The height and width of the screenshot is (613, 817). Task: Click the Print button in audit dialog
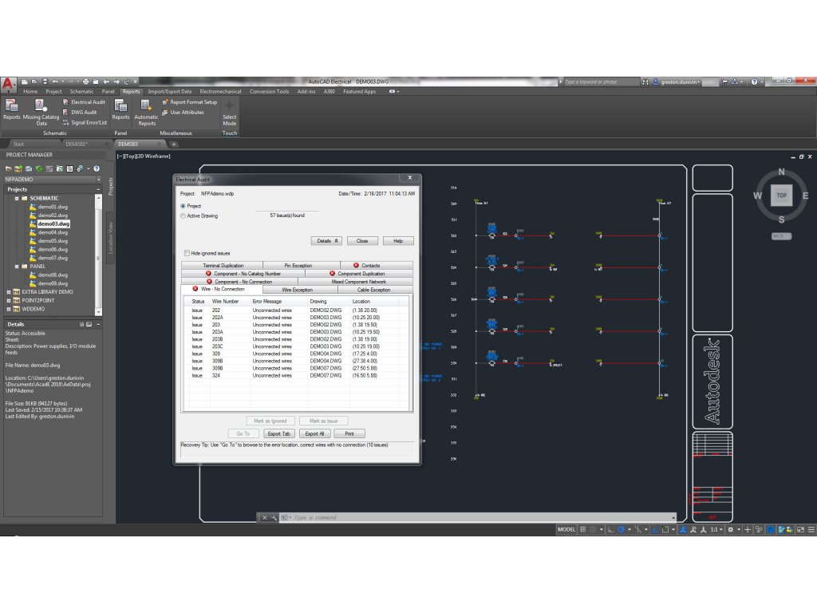point(349,433)
